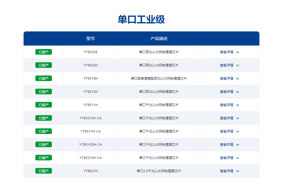The width and height of the screenshot is (283, 188).
Task: Open 查看详情 link for YT8522H
Action: pos(226,65)
